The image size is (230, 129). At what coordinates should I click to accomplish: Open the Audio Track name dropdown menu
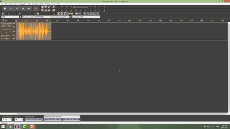coord(7,24)
